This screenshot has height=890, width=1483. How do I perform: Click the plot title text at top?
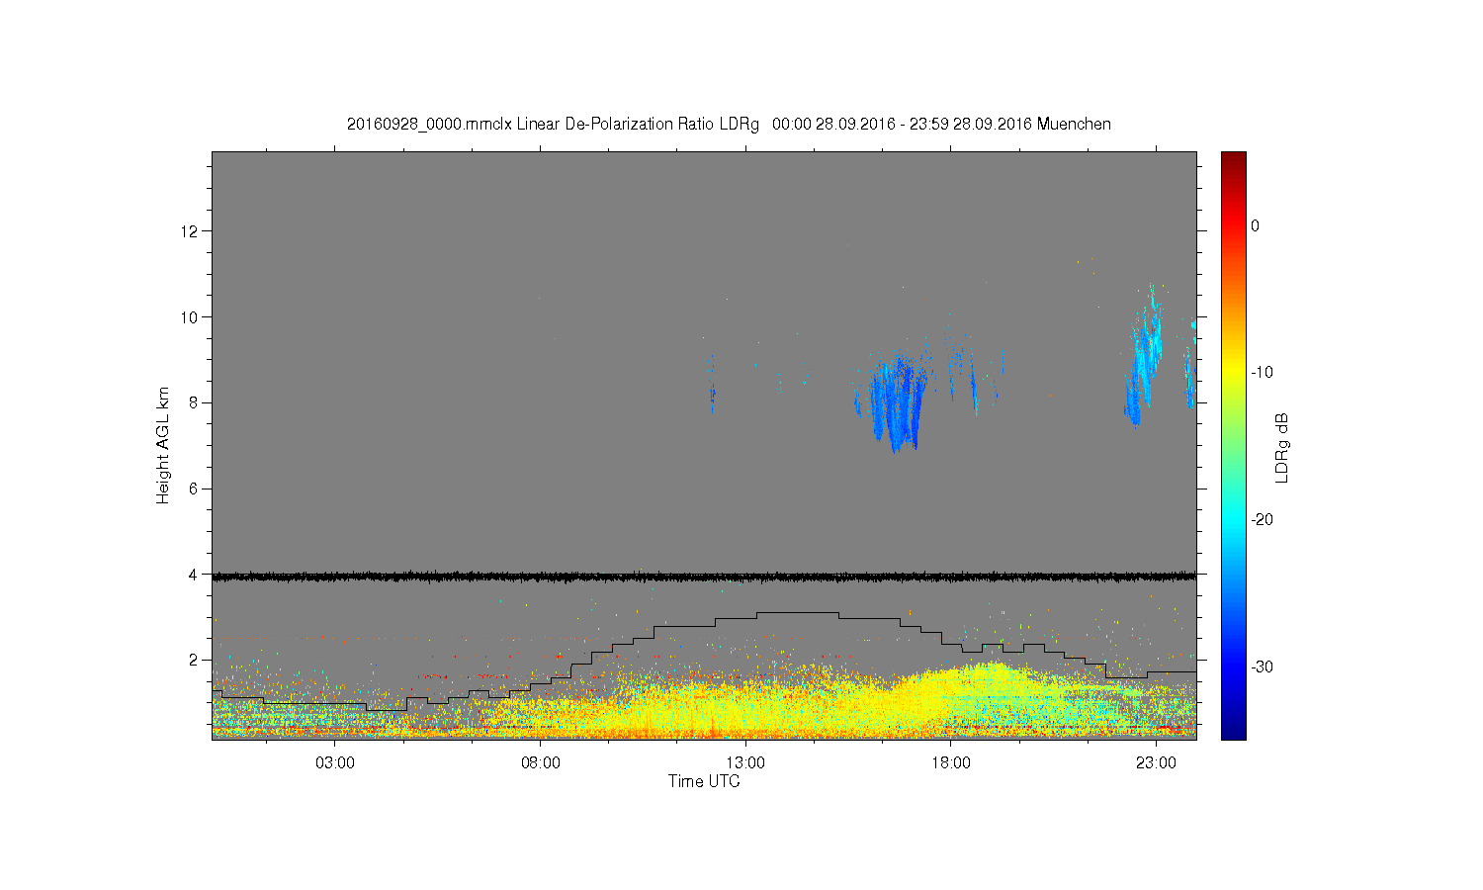coord(729,125)
